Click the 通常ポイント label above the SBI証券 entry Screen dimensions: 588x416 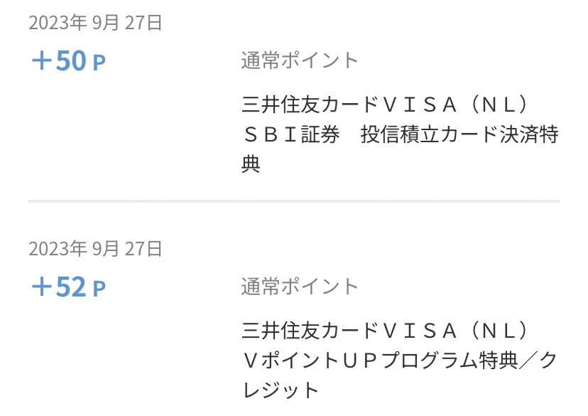(x=300, y=60)
